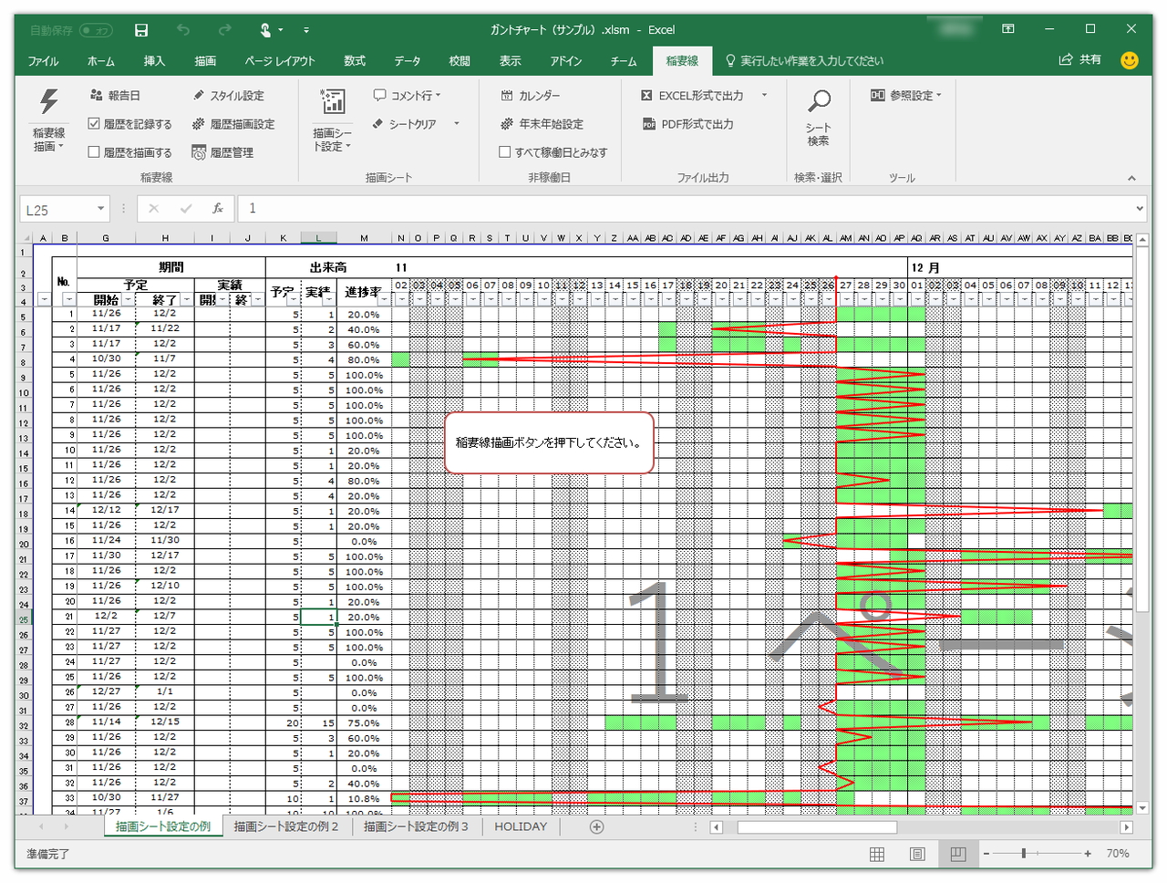The width and height of the screenshot is (1167, 883).
Task: Open ribbon display options icon
Action: click(1008, 29)
